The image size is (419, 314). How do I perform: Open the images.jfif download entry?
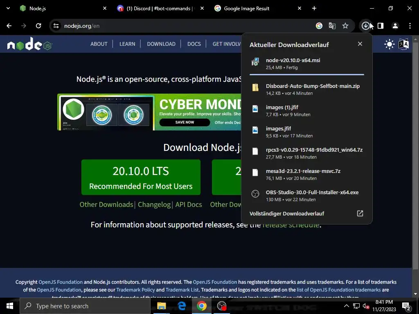coord(307,132)
